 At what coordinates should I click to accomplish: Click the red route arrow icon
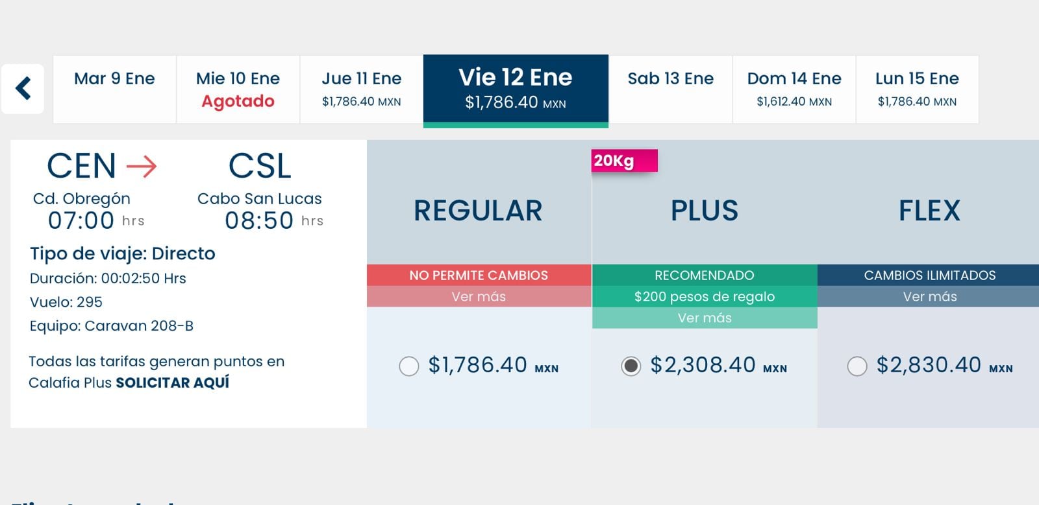[141, 167]
